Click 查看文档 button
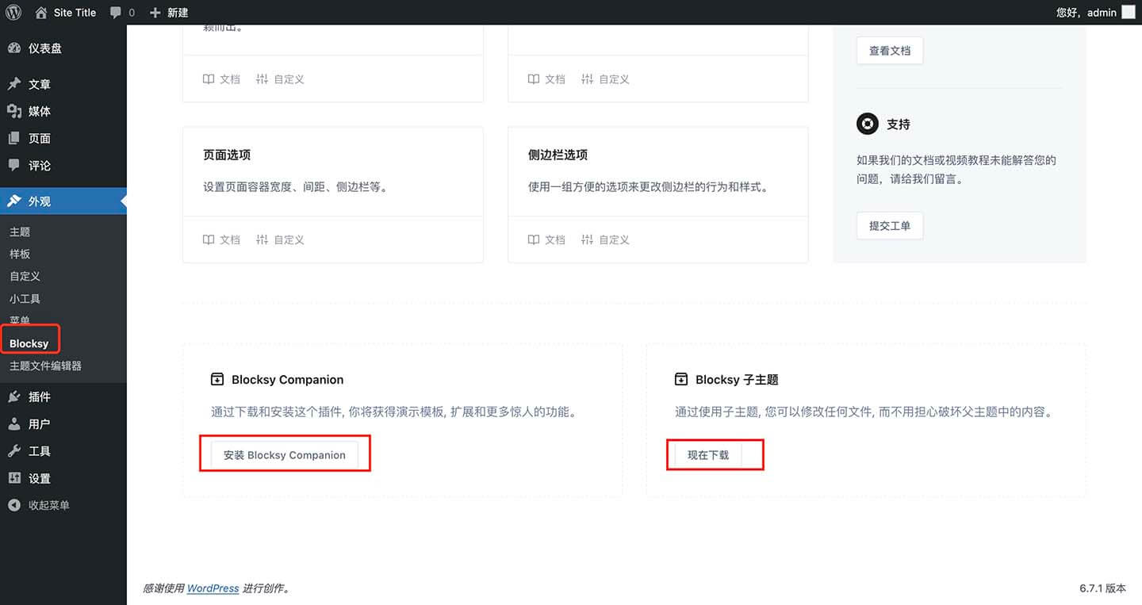The width and height of the screenshot is (1142, 605). coord(890,50)
